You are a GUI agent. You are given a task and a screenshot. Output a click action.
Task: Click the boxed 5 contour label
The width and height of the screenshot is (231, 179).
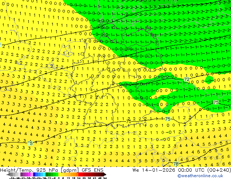30,143
